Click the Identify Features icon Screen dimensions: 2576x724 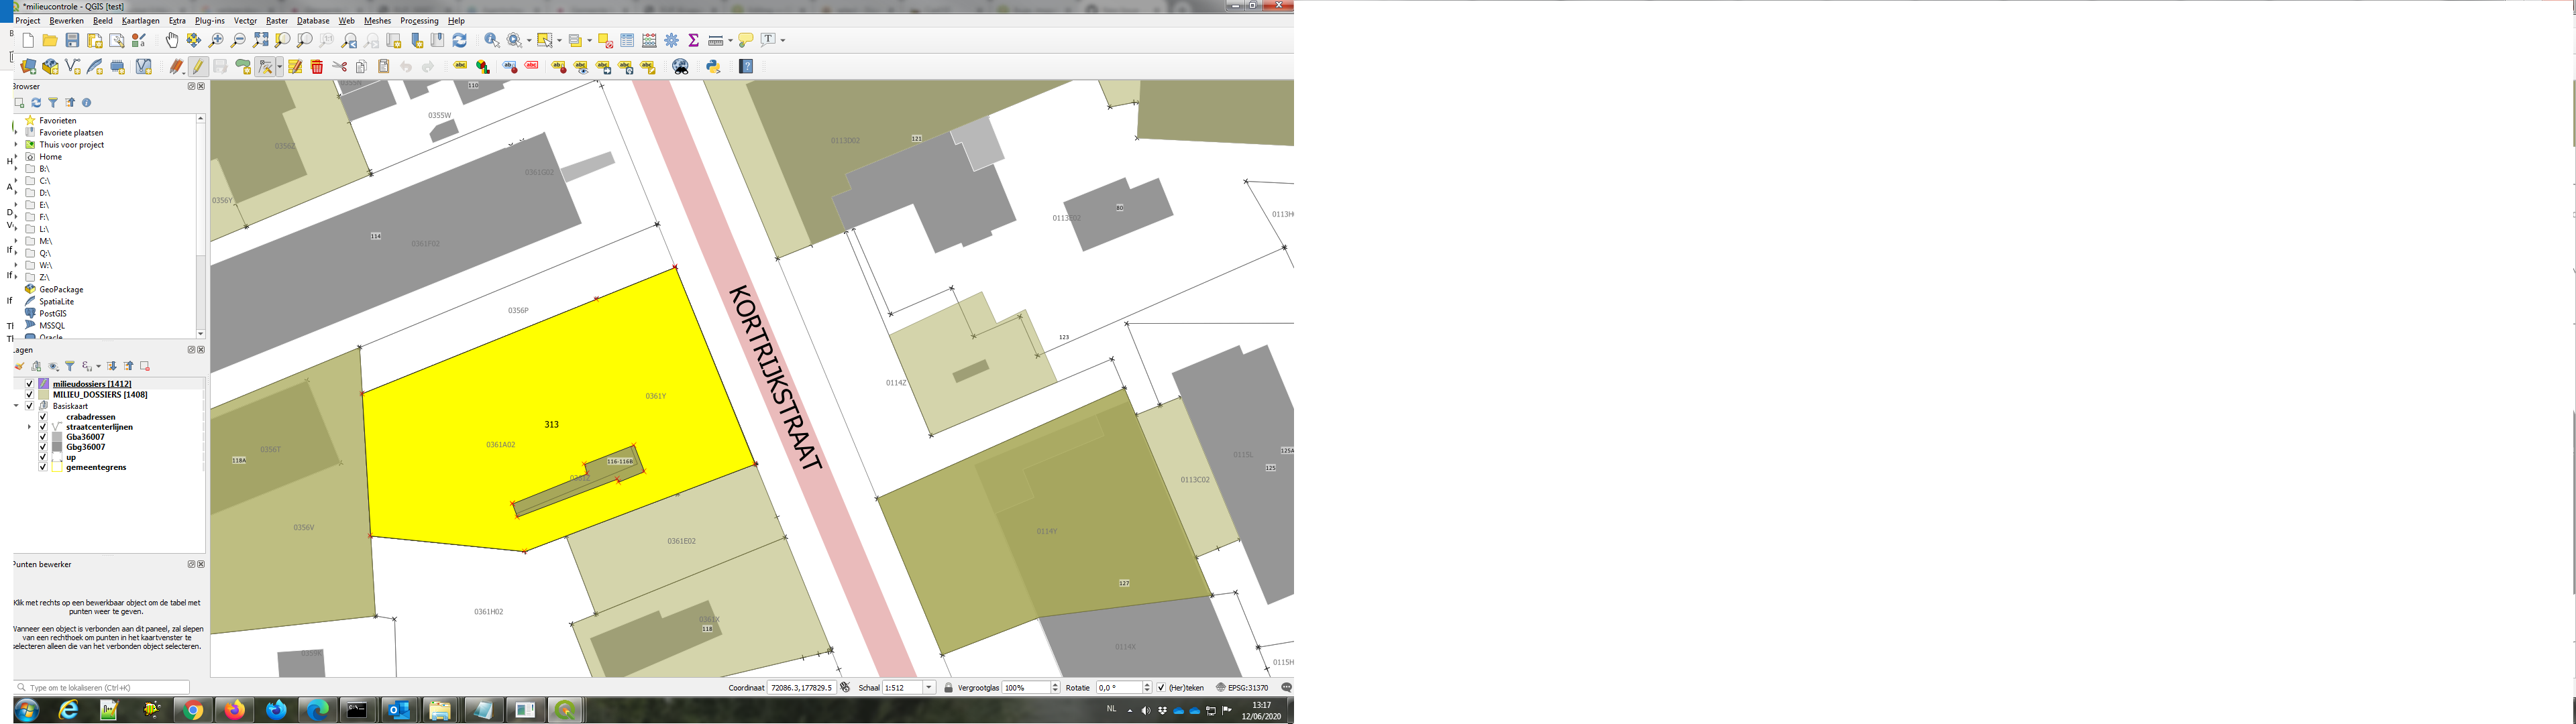point(491,41)
